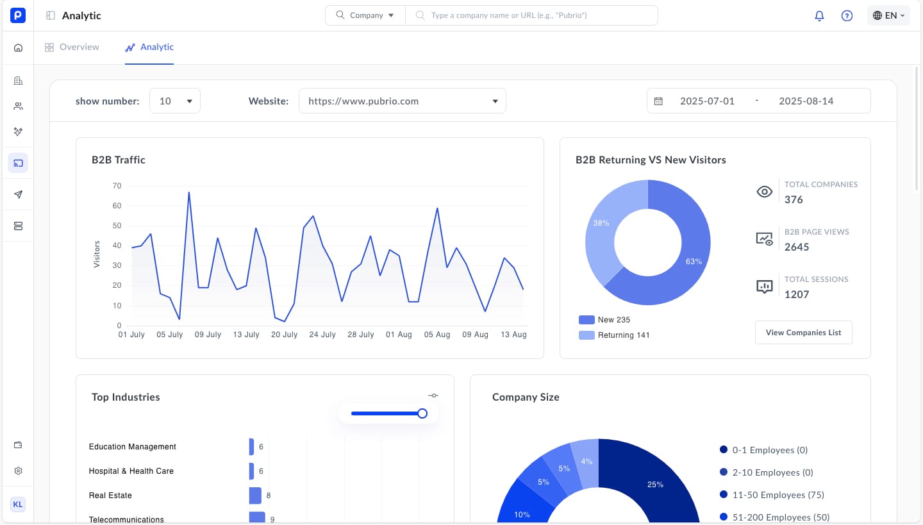Open the Company search type dropdown
Screen dimensions: 923x525
[x=365, y=15]
